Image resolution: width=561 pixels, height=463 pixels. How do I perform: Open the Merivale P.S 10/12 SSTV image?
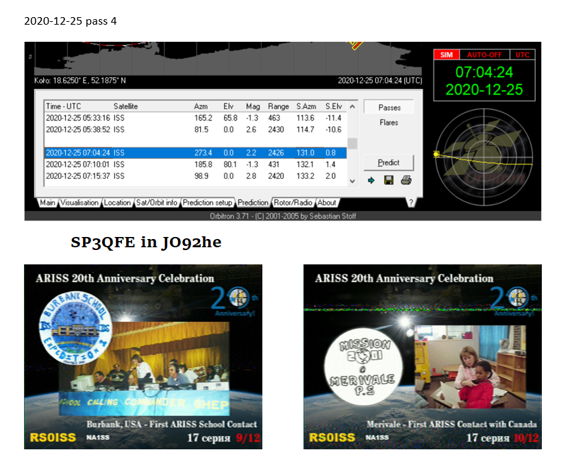(423, 357)
